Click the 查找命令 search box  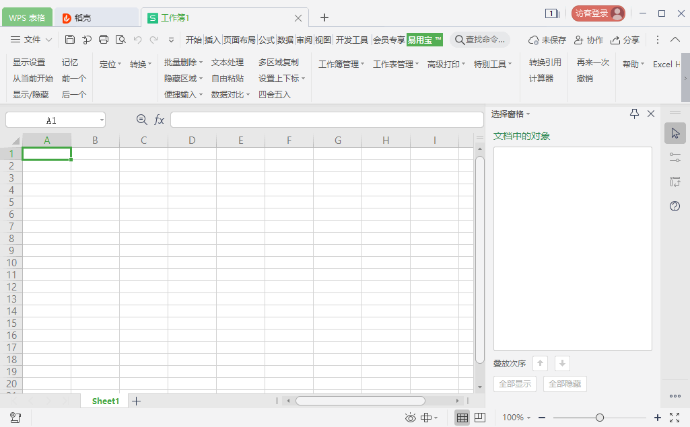coord(480,40)
